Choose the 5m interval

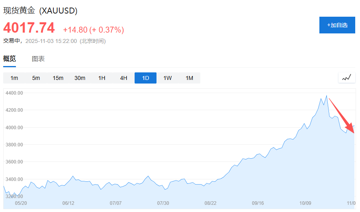36,78
